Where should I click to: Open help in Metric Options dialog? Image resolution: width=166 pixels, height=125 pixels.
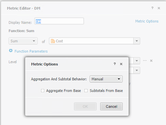[x=115, y=64]
